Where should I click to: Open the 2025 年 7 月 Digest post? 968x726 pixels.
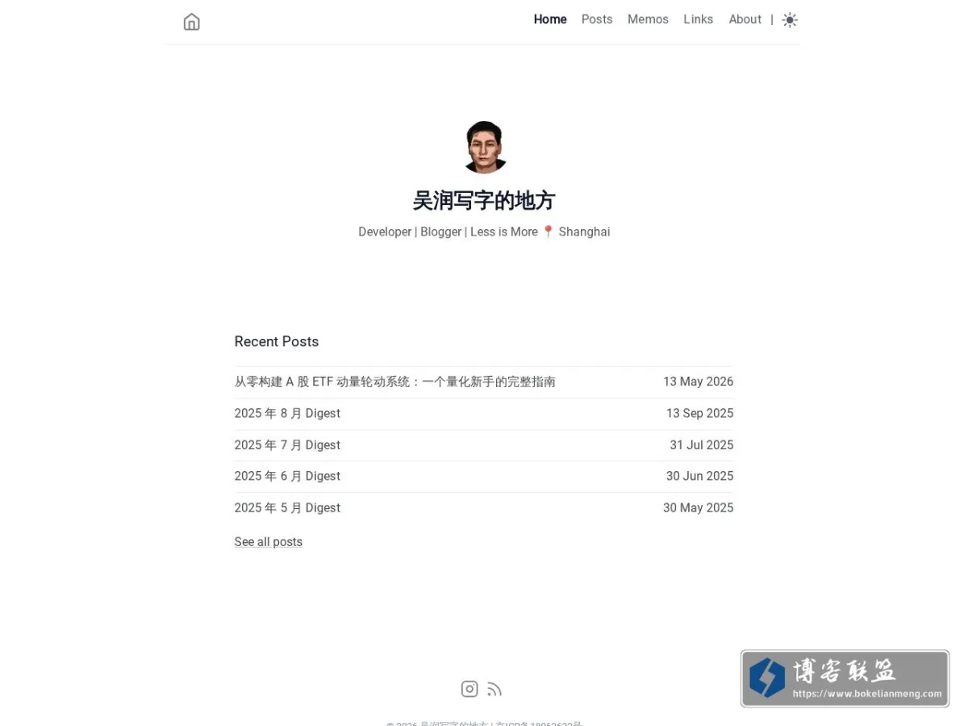pyautogui.click(x=287, y=444)
